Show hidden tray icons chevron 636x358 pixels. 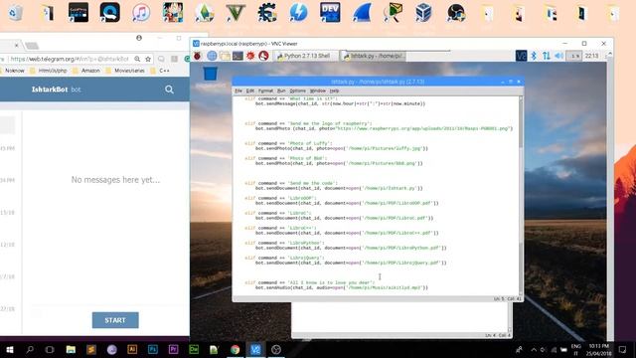click(534, 349)
